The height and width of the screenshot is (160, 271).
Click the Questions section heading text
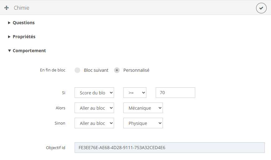pyautogui.click(x=24, y=23)
